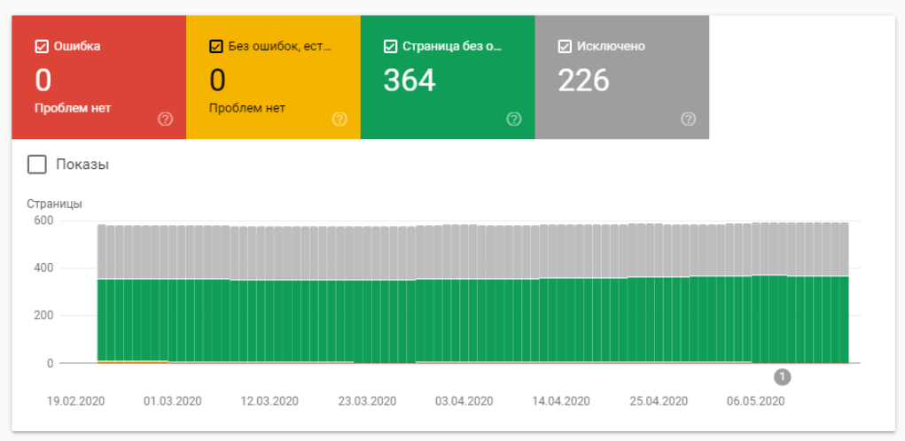Uncheck the Без ошибок, ест... checkbox
Image resolution: width=905 pixels, height=441 pixels.
tap(216, 47)
